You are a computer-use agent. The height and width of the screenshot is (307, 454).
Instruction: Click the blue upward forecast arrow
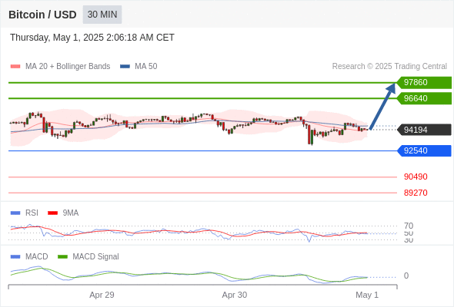coord(382,106)
